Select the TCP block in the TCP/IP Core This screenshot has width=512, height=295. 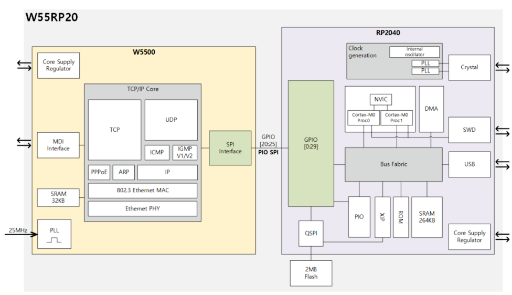(114, 130)
